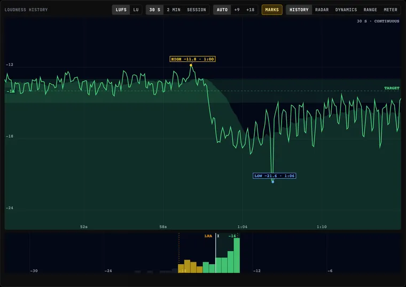This screenshot has width=406, height=287.
Task: Set the time window to 30 S
Action: click(154, 10)
